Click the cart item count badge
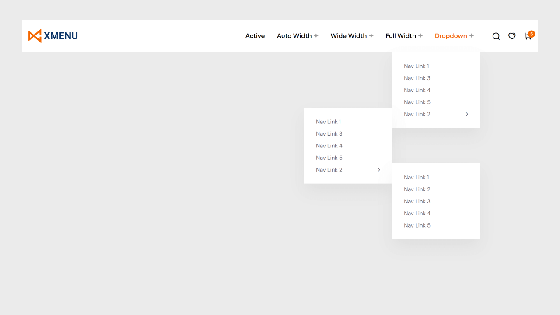This screenshot has height=315, width=560. (531, 34)
